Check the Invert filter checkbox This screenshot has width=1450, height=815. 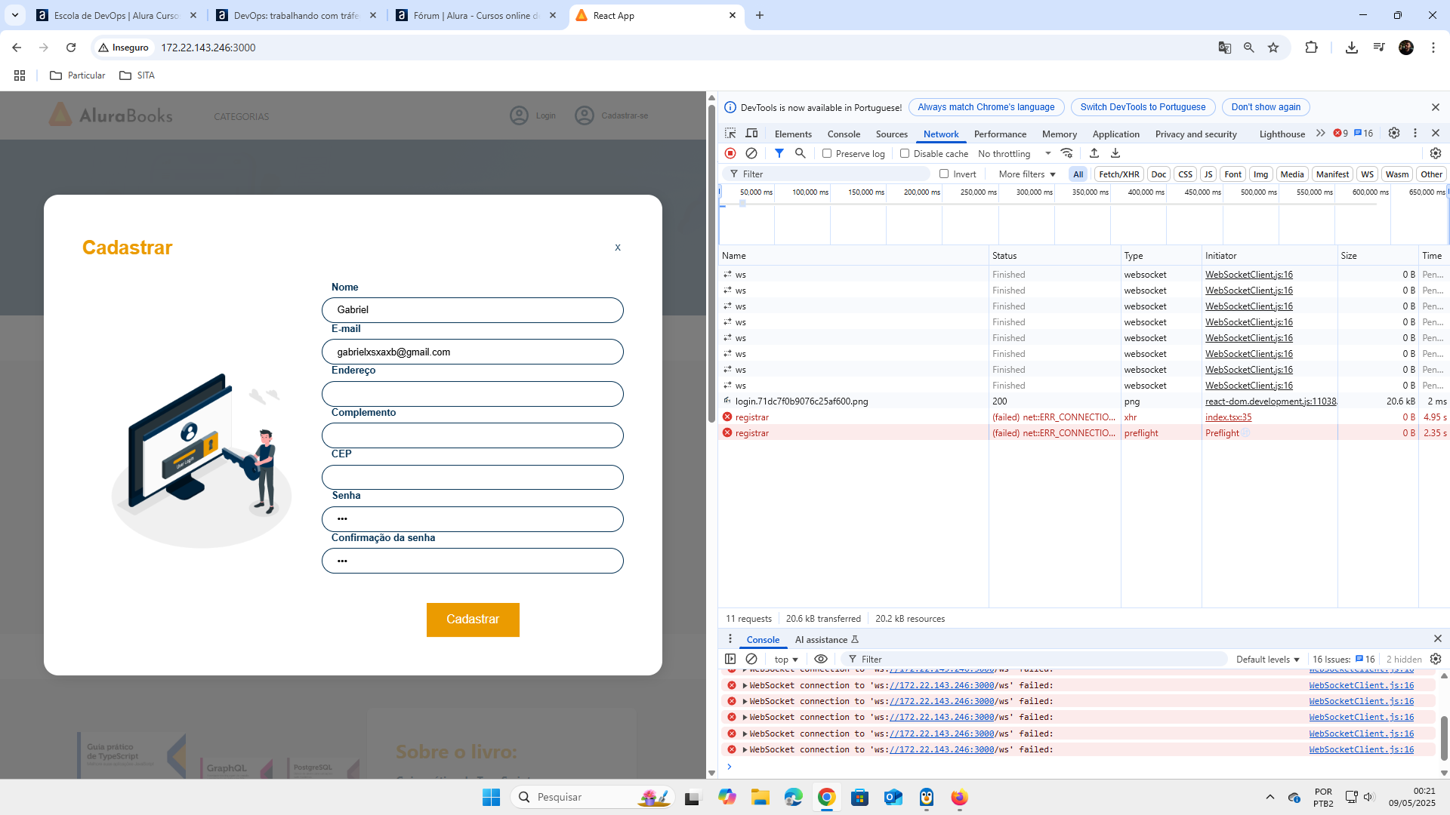point(944,174)
